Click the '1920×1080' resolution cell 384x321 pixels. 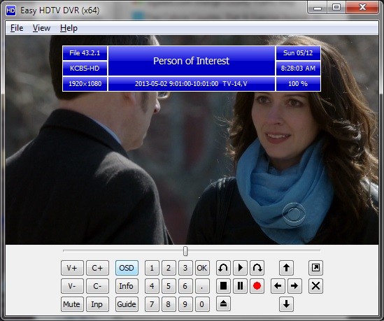click(x=85, y=84)
